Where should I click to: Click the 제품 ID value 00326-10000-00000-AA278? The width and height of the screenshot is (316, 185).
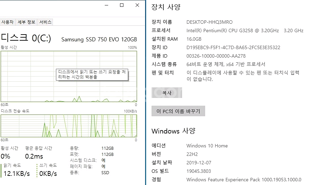(x=216, y=56)
